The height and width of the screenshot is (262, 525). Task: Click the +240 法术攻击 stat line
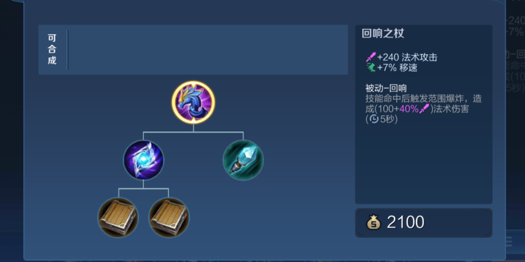[x=402, y=57]
